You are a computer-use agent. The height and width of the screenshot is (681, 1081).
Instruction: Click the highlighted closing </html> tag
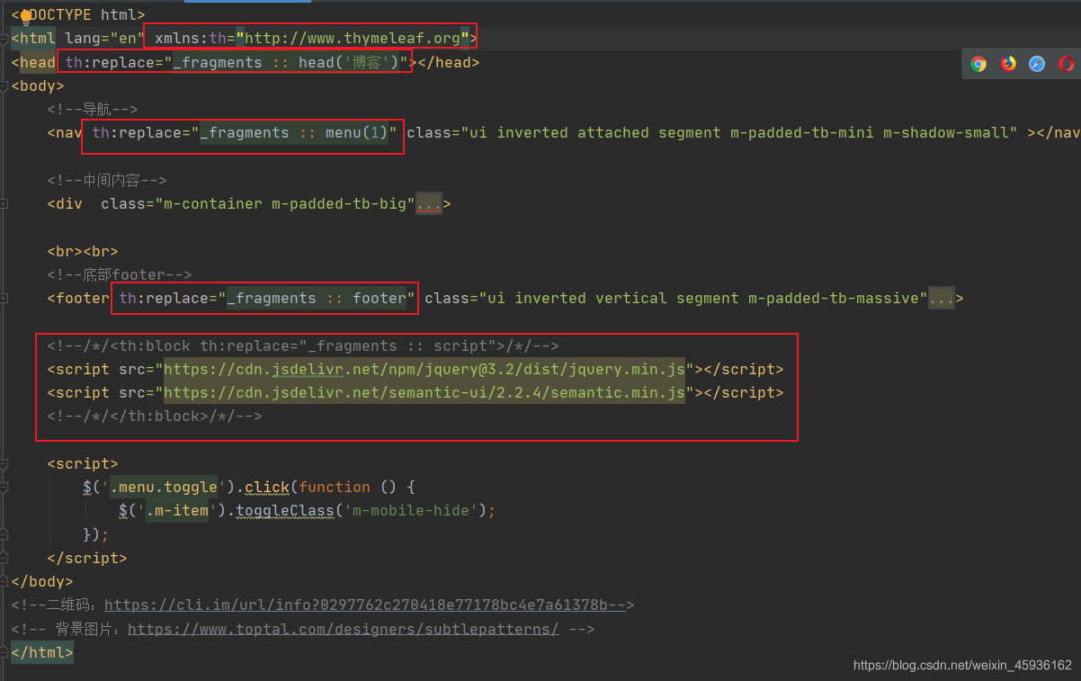(42, 652)
